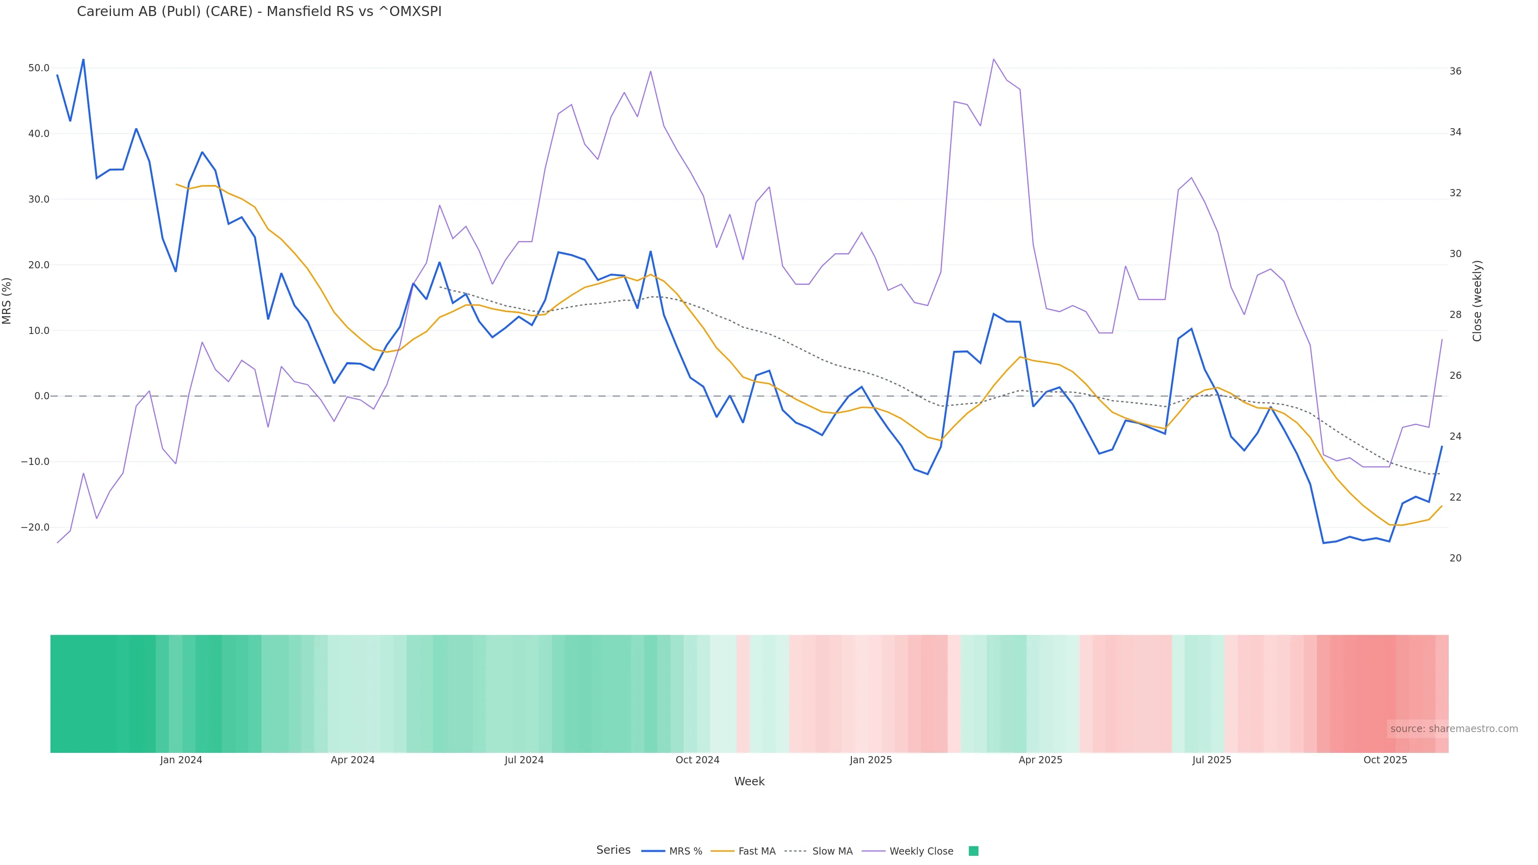The image size is (1538, 865).
Task: Click the Week x-axis title
Action: pos(749,781)
